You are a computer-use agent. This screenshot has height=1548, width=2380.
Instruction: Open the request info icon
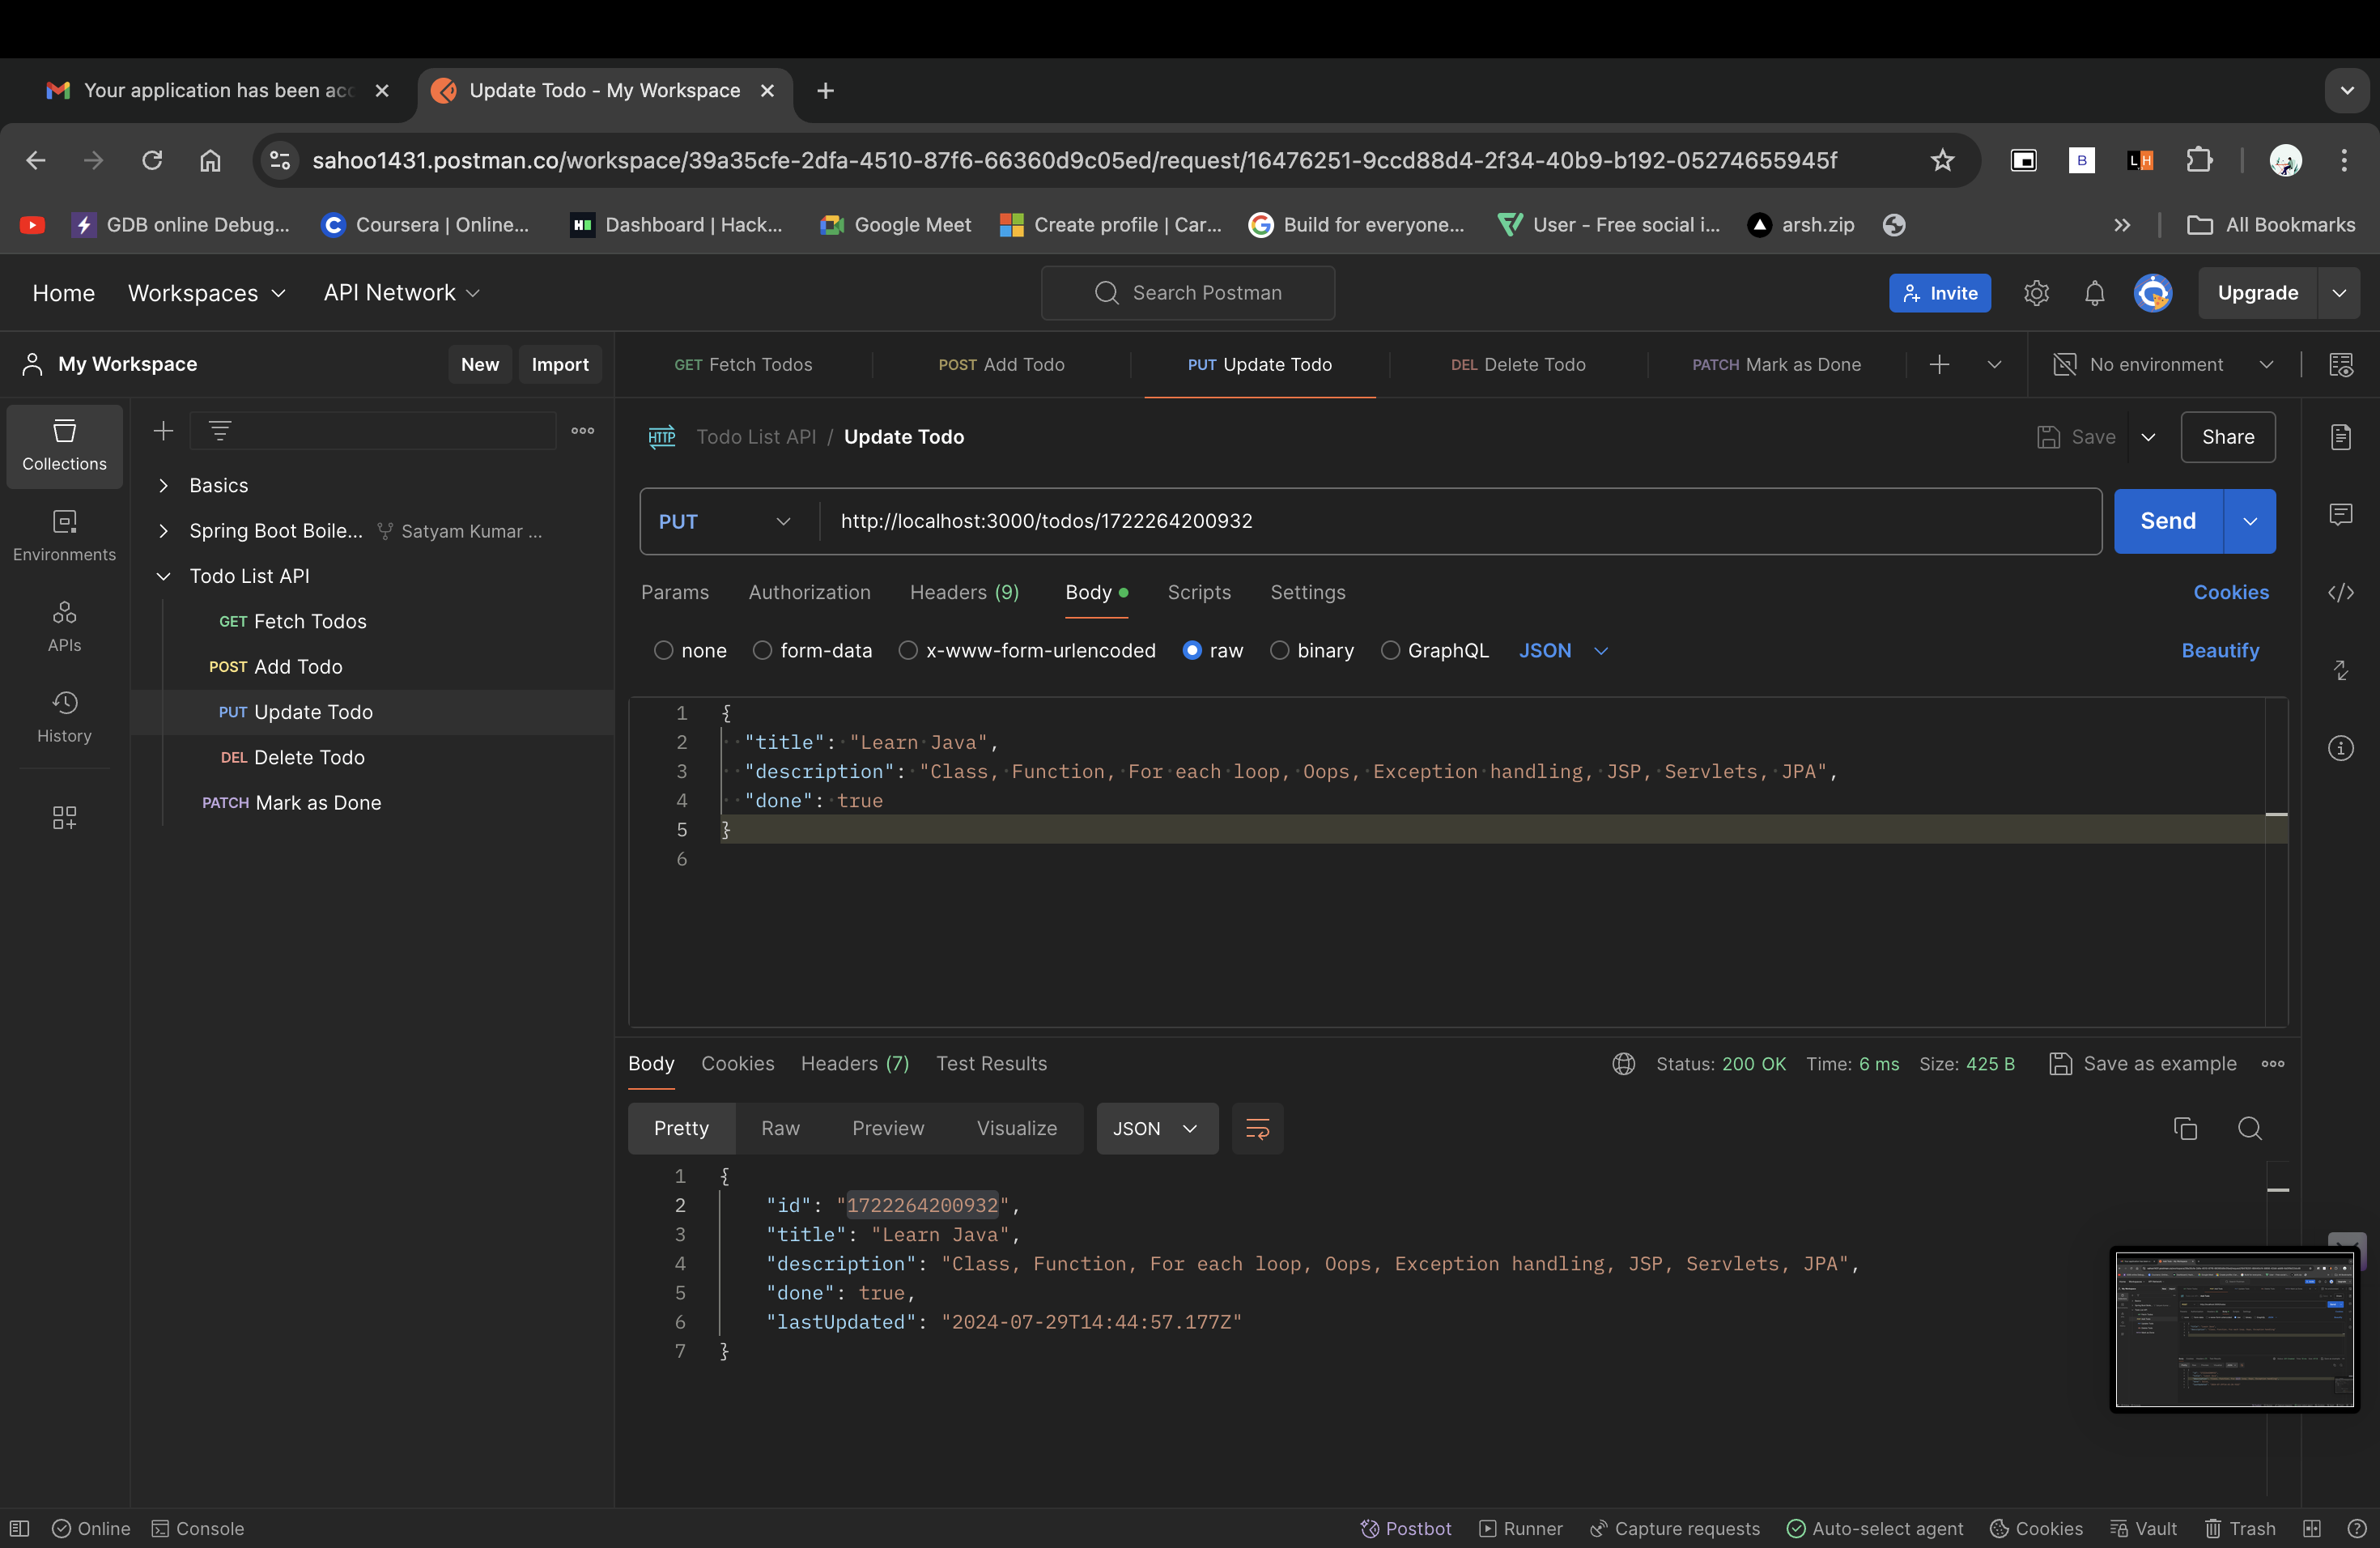pos(2340,748)
